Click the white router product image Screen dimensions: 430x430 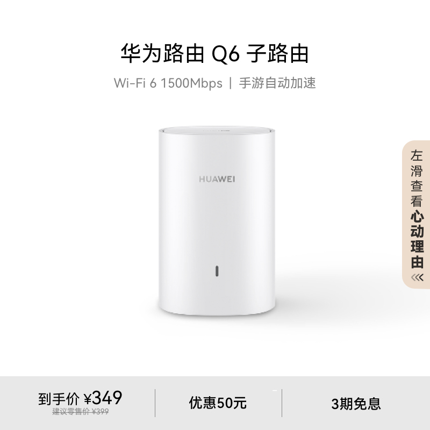point(217,221)
